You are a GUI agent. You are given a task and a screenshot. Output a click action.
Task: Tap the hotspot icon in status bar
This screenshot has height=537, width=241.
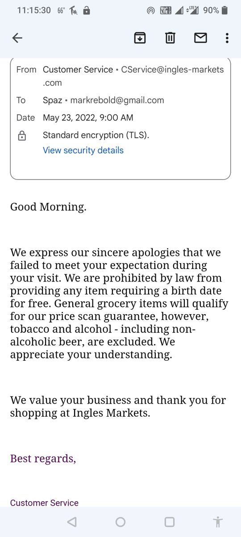coord(151,10)
